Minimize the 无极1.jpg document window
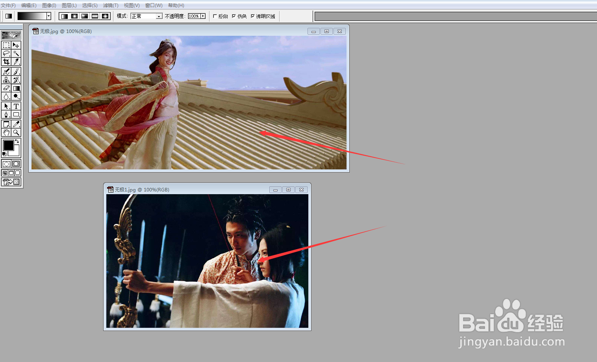Screen dimensions: 597x362 [x=275, y=189]
